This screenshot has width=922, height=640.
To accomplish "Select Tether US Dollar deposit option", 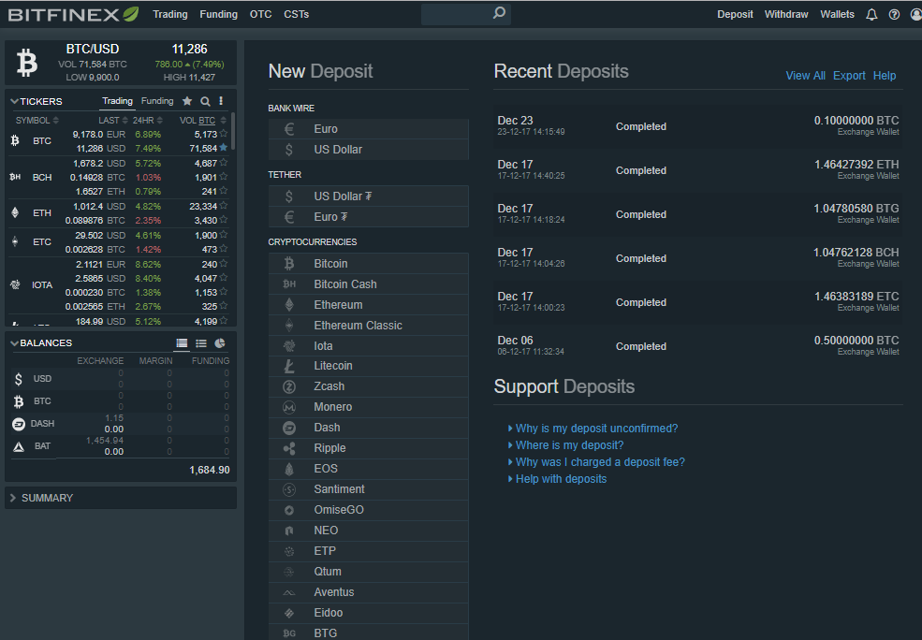I will point(368,196).
